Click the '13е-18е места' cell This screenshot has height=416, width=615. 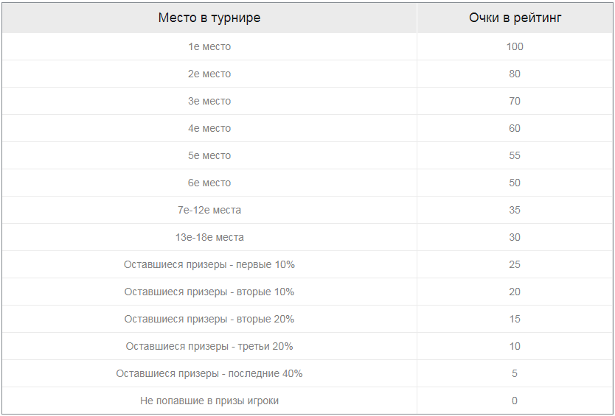209,237
